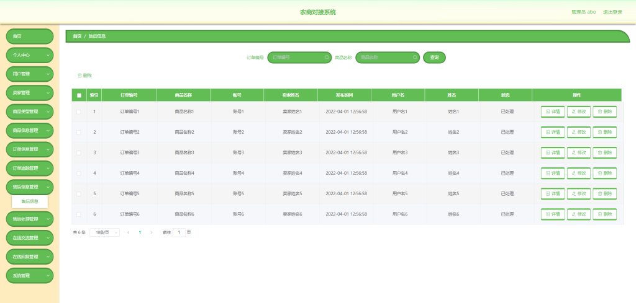This screenshot has height=303, width=636.
Task: Tick row 6 checkbox
Action: (79, 214)
